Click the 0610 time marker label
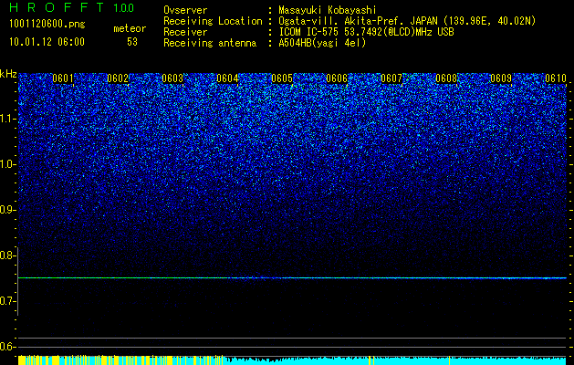Image resolution: width=574 pixels, height=365 pixels. coord(556,78)
